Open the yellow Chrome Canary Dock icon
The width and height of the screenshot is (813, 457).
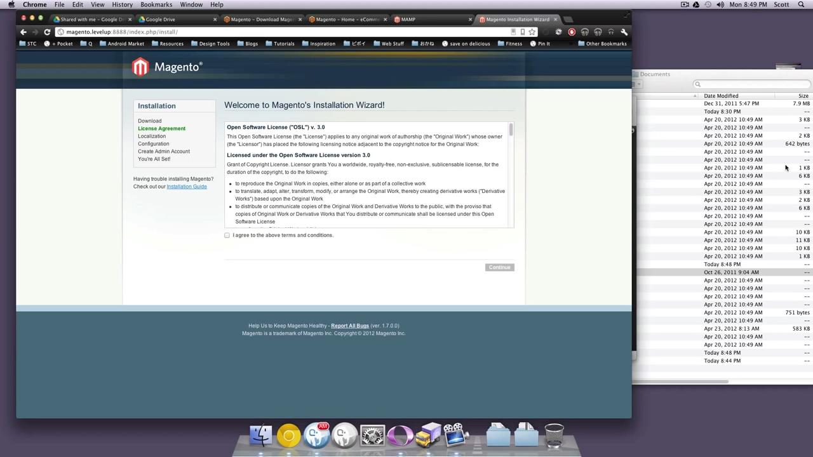288,435
